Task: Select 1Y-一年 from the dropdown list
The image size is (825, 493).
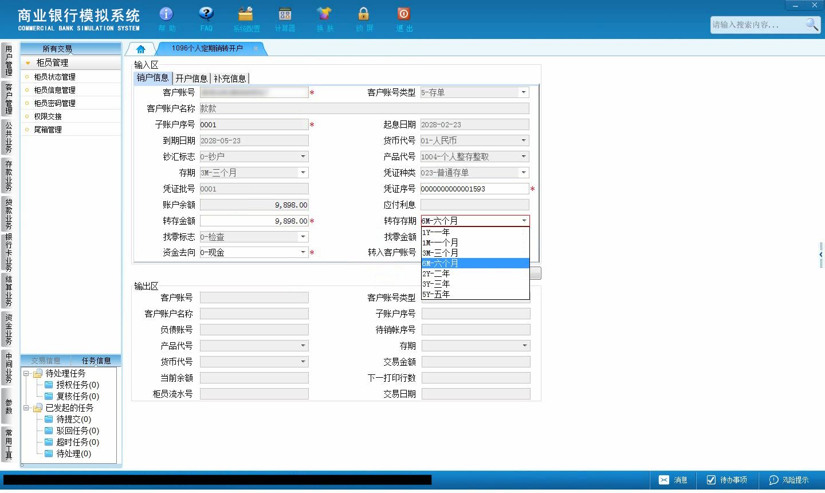Action: click(x=474, y=232)
